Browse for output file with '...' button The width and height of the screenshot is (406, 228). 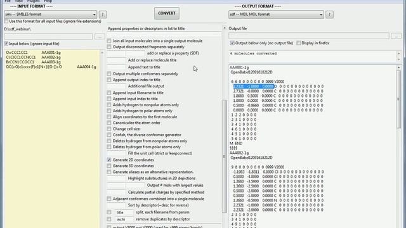pos(396,36)
